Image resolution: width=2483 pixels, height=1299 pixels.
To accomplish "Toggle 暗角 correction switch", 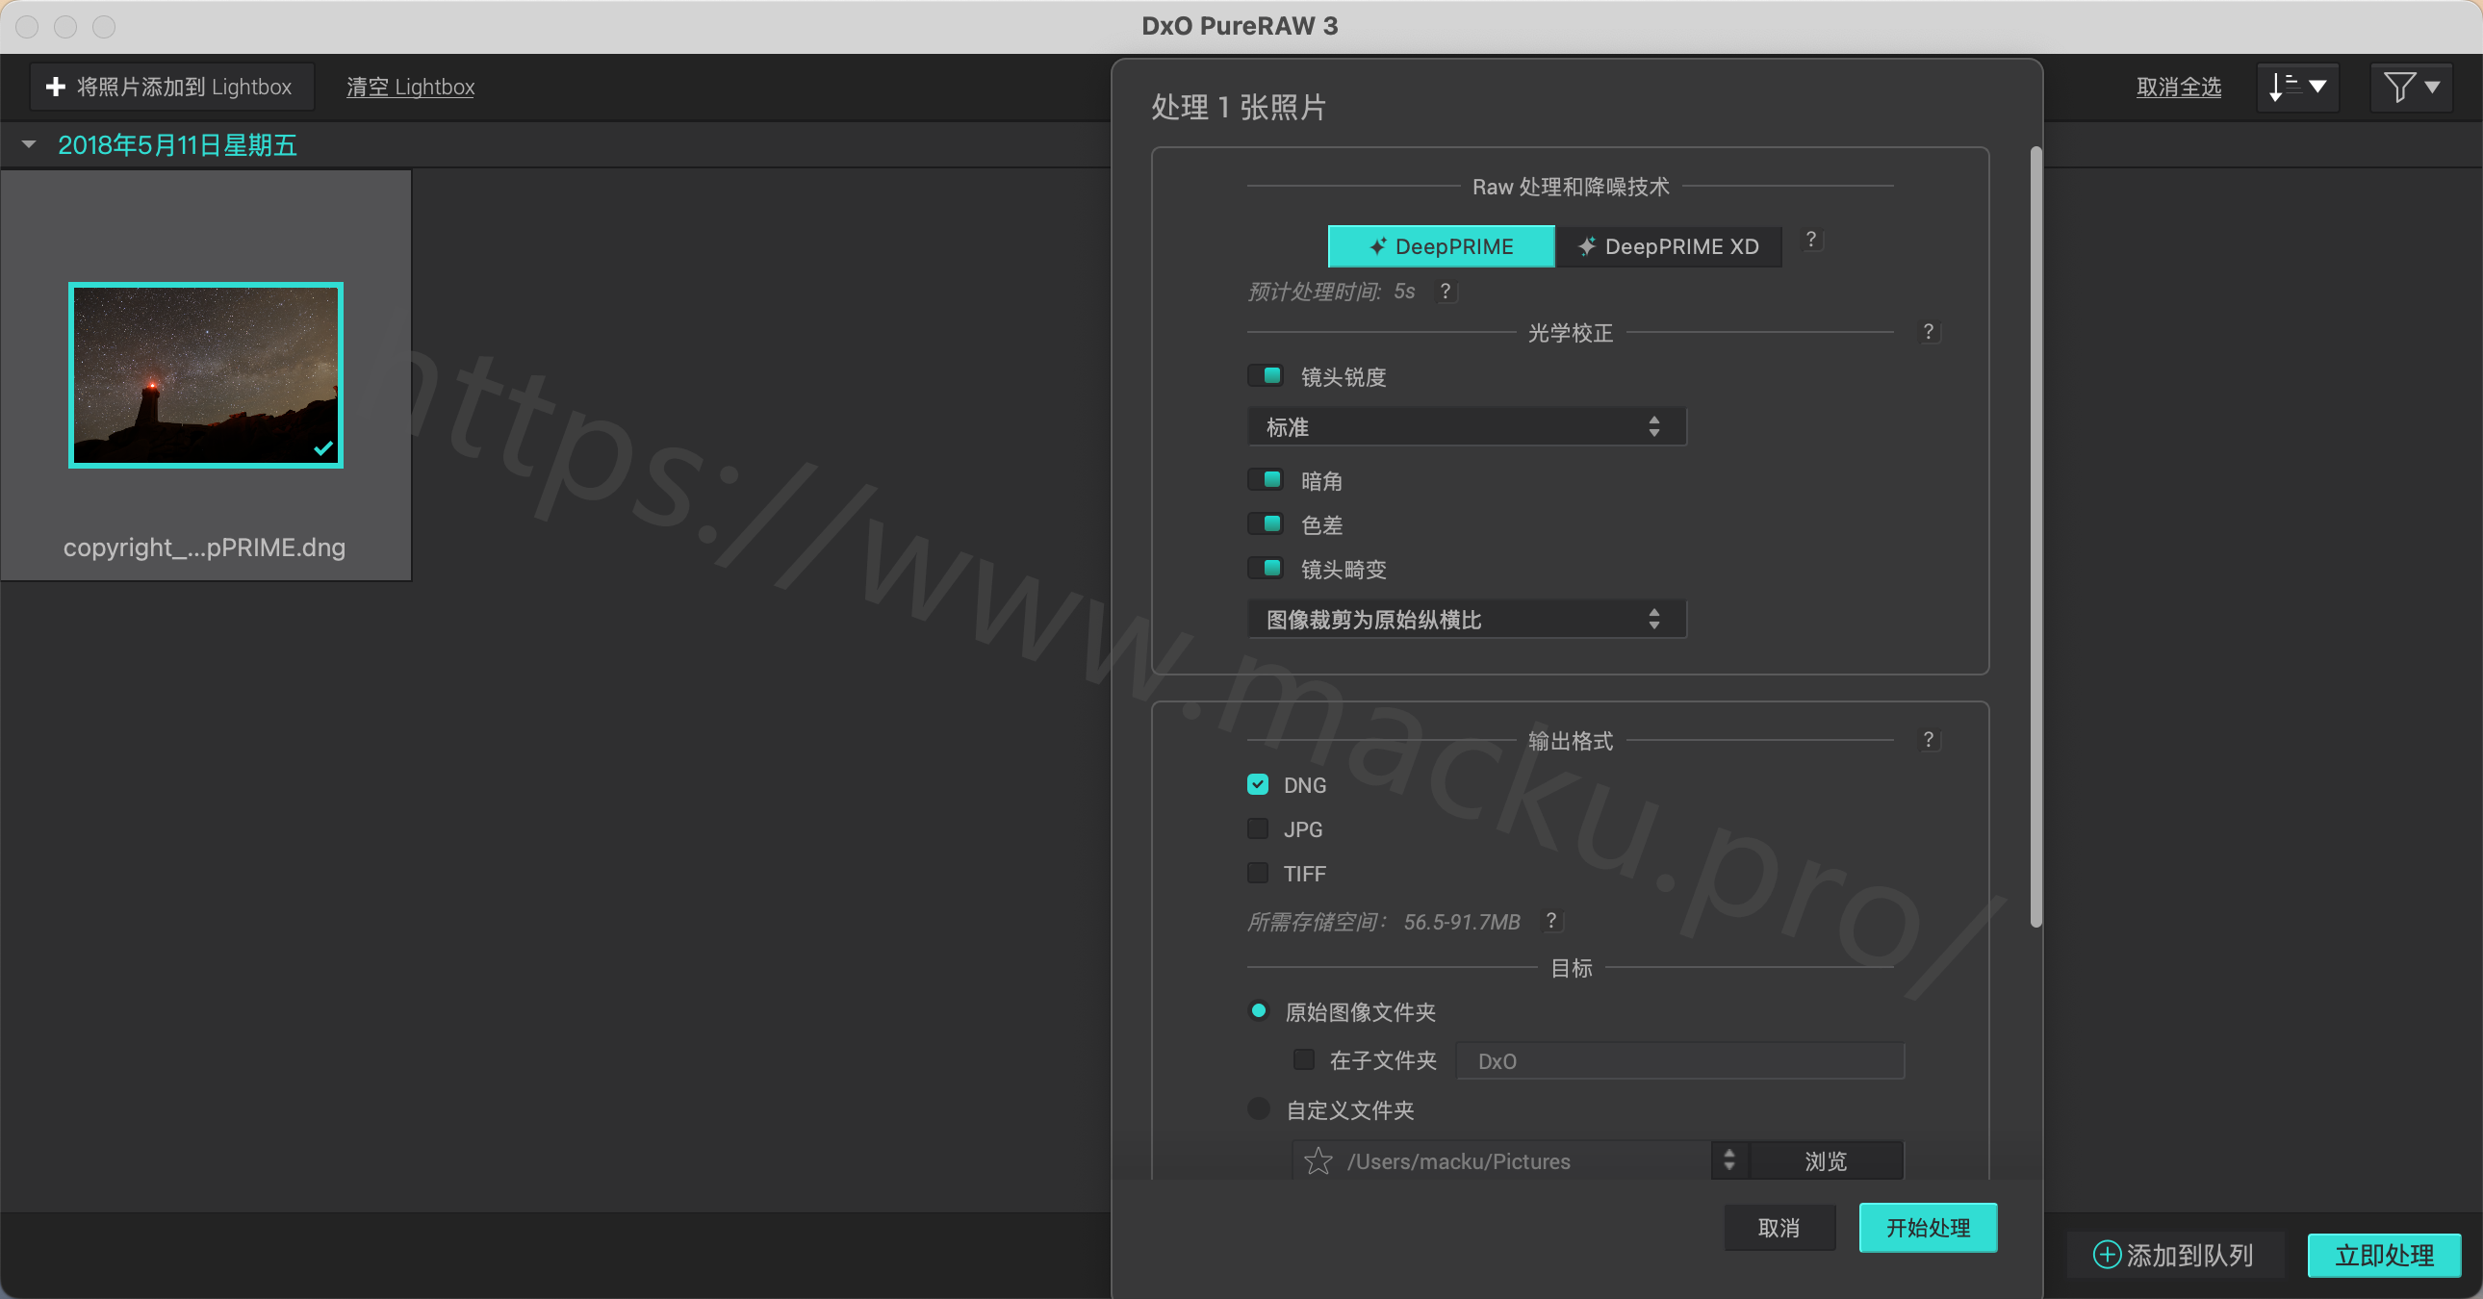I will [x=1266, y=480].
